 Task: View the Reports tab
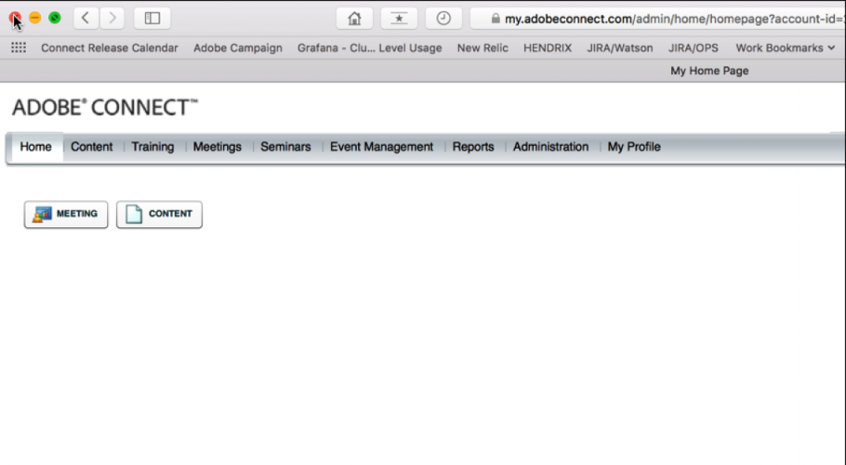473,147
